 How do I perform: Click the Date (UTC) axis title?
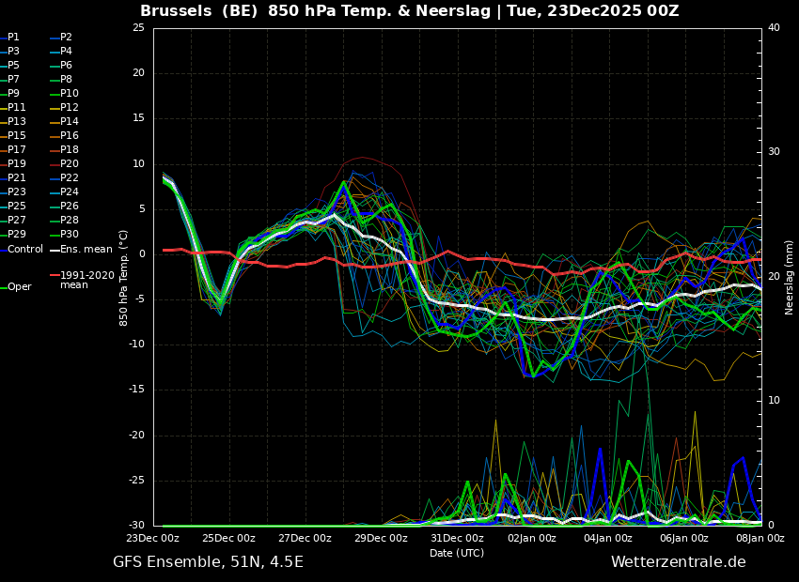point(457,553)
